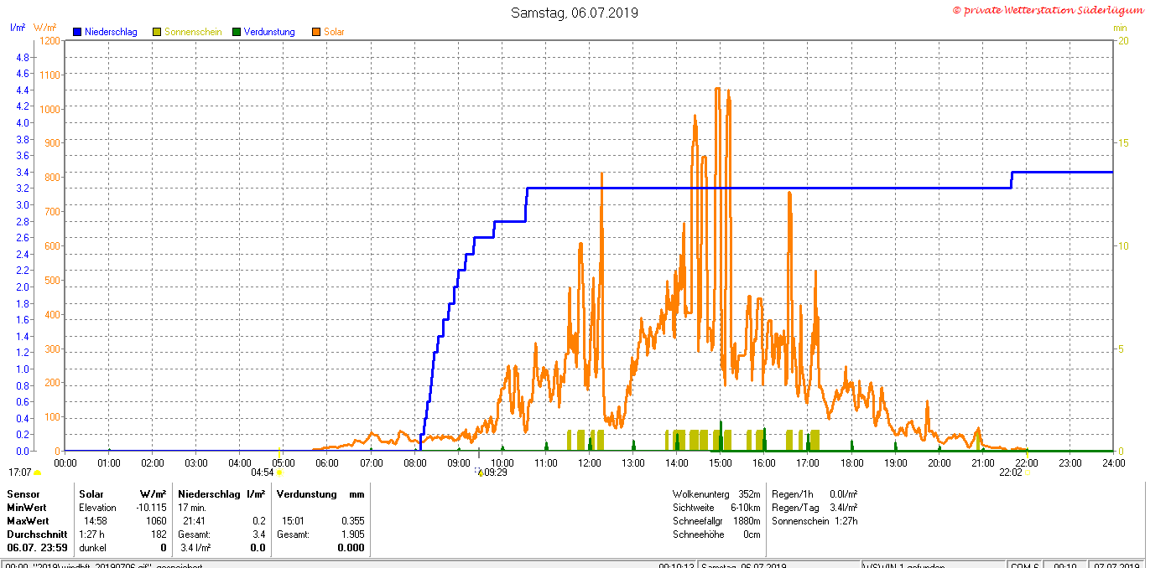Select the Niederschlag legend label
The image size is (1171, 568).
coord(111,32)
